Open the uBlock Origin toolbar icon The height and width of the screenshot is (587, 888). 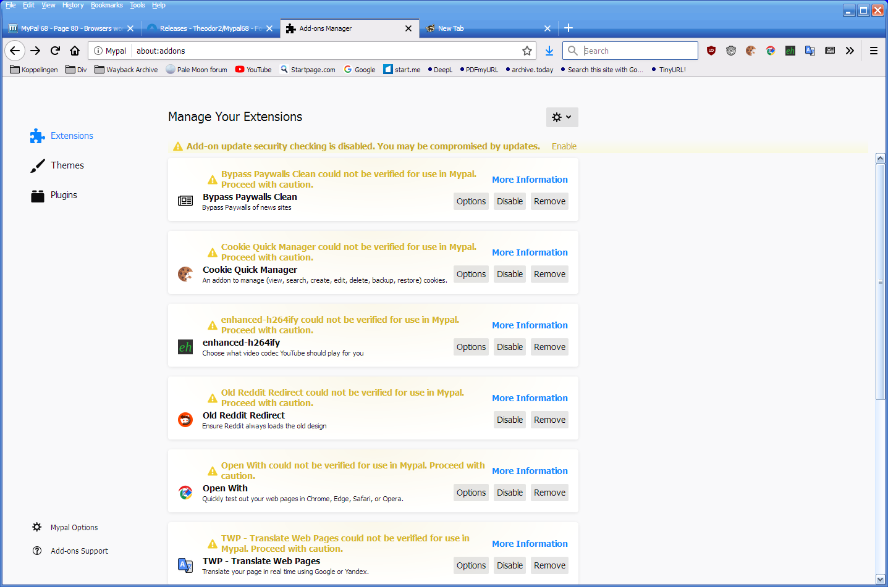[x=711, y=51]
